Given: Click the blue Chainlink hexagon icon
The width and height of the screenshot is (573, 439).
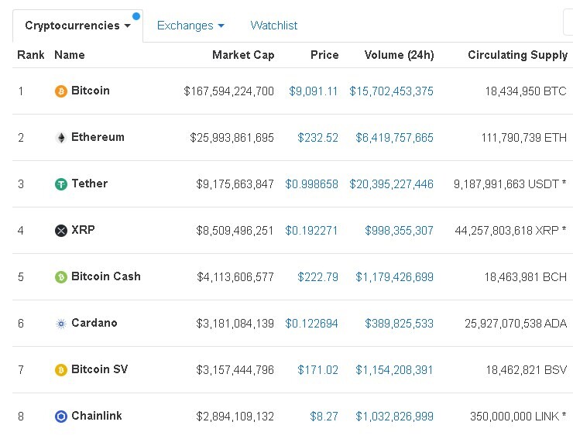Looking at the screenshot, I should click(x=61, y=417).
